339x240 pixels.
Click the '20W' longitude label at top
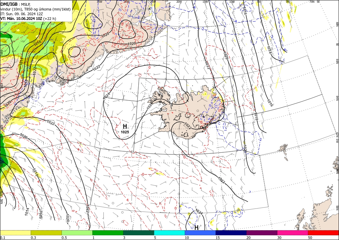click(x=179, y=2)
